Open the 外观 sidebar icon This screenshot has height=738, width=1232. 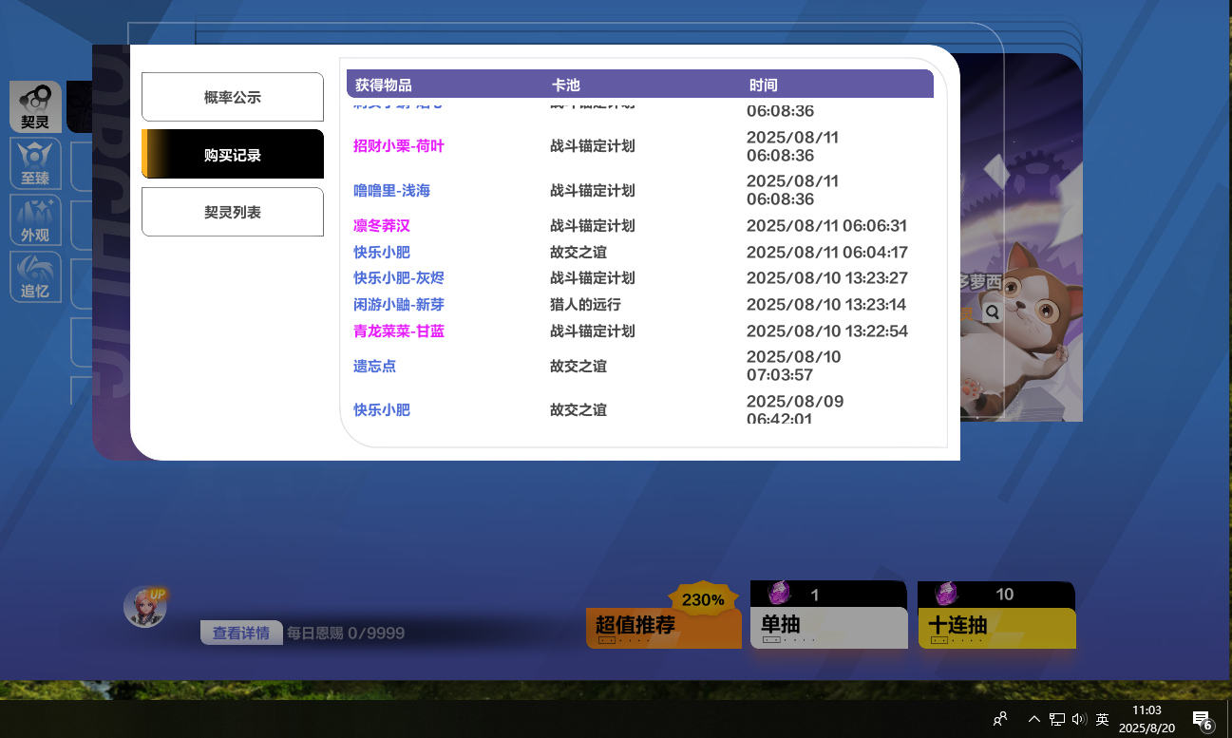tap(35, 219)
